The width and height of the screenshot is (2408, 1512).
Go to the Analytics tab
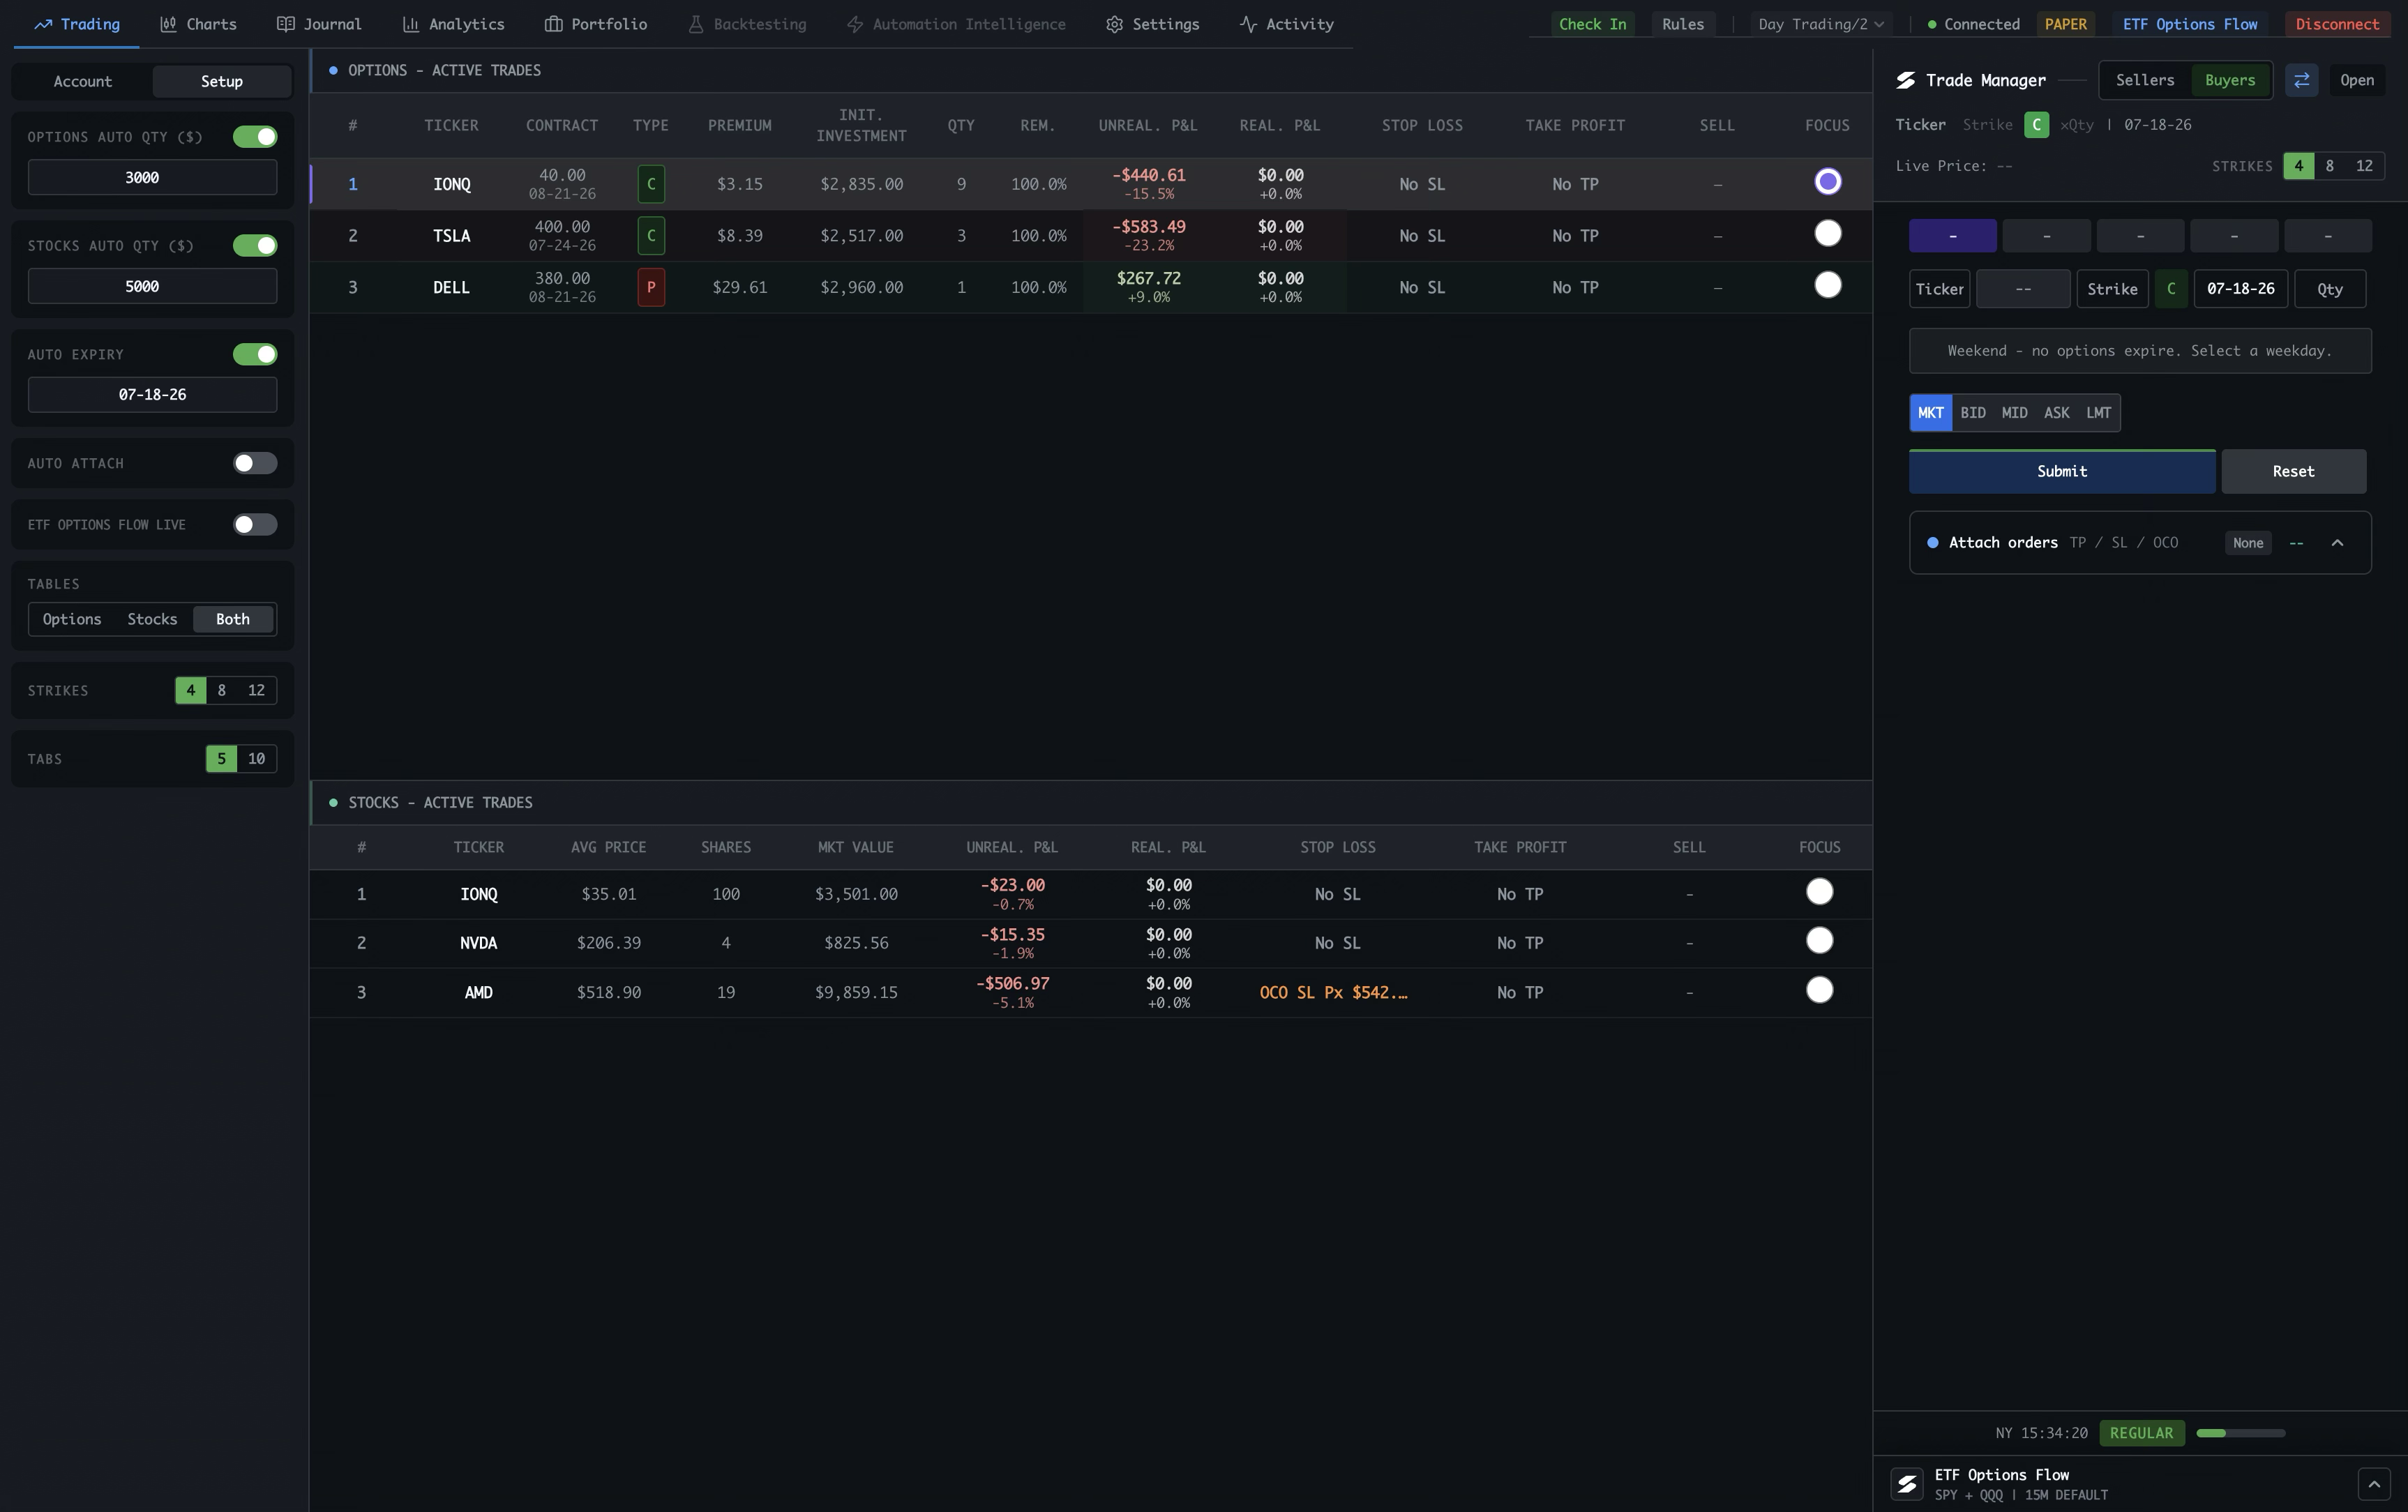click(x=453, y=24)
